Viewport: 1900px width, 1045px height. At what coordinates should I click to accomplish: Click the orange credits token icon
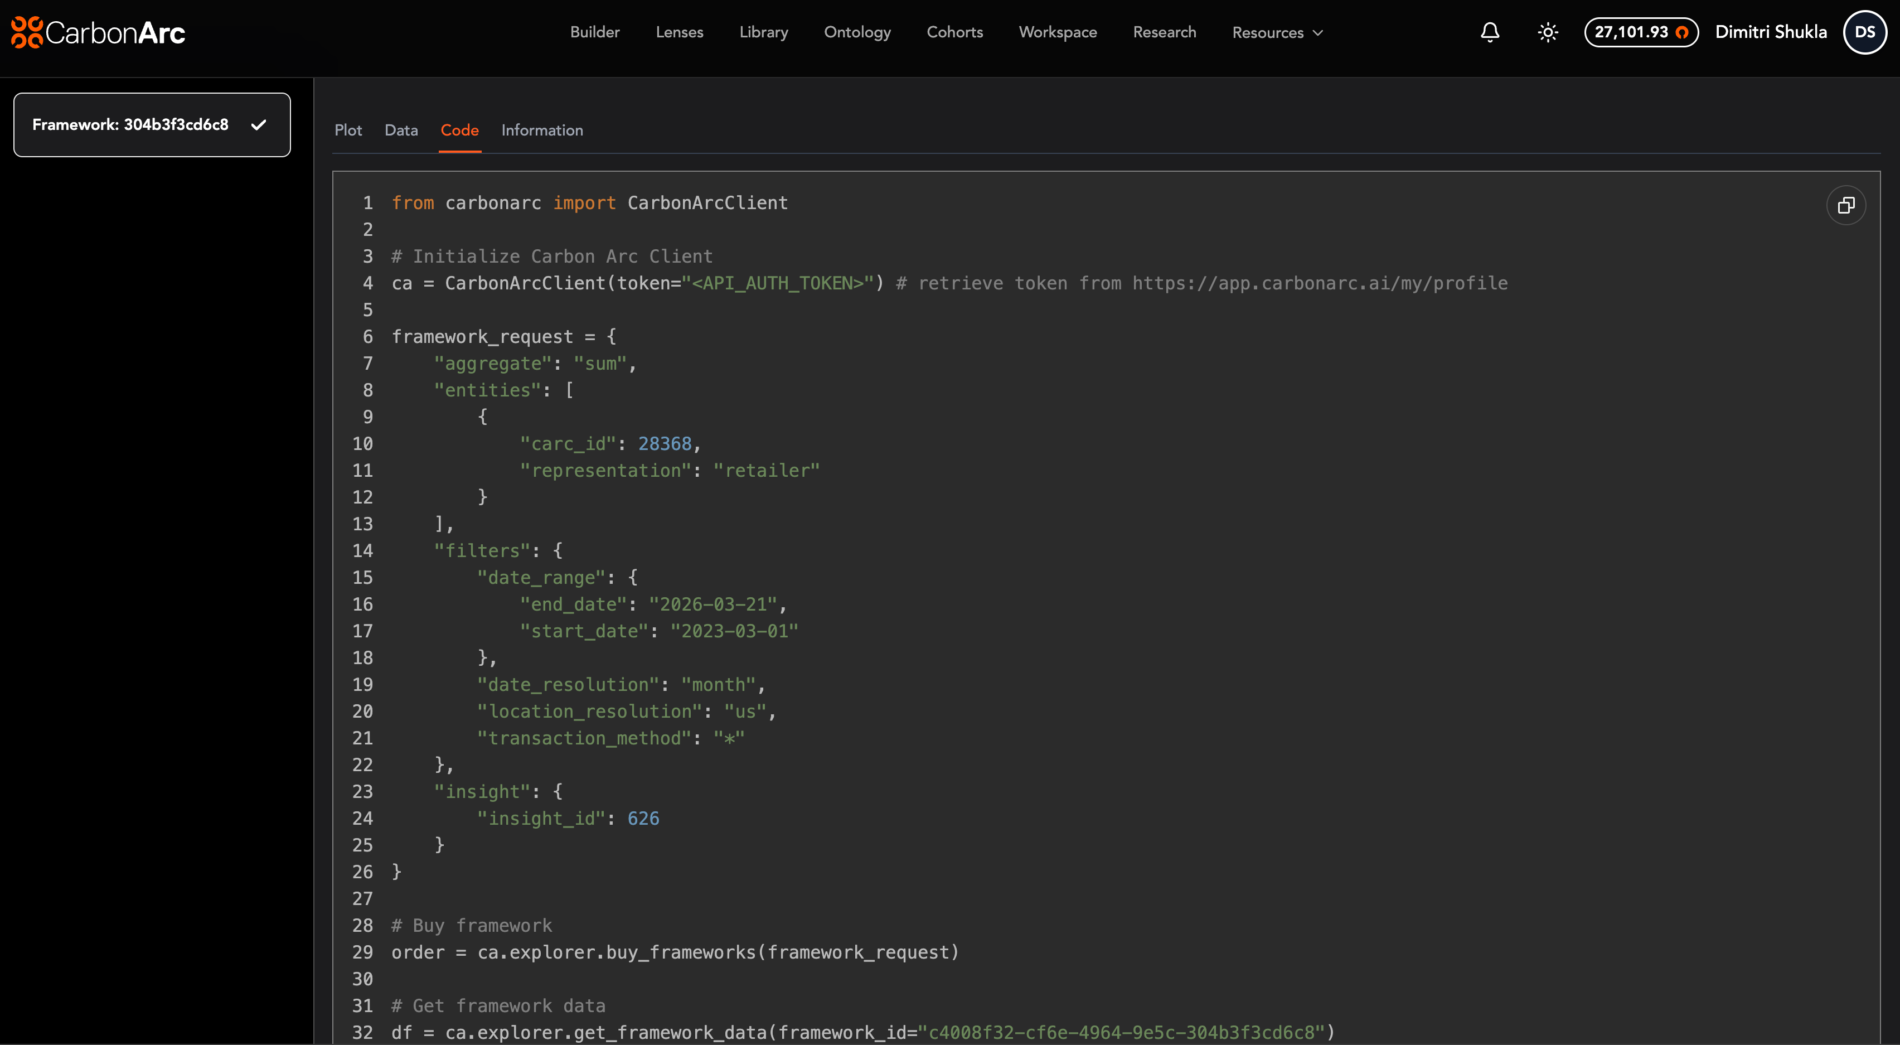pos(1683,32)
